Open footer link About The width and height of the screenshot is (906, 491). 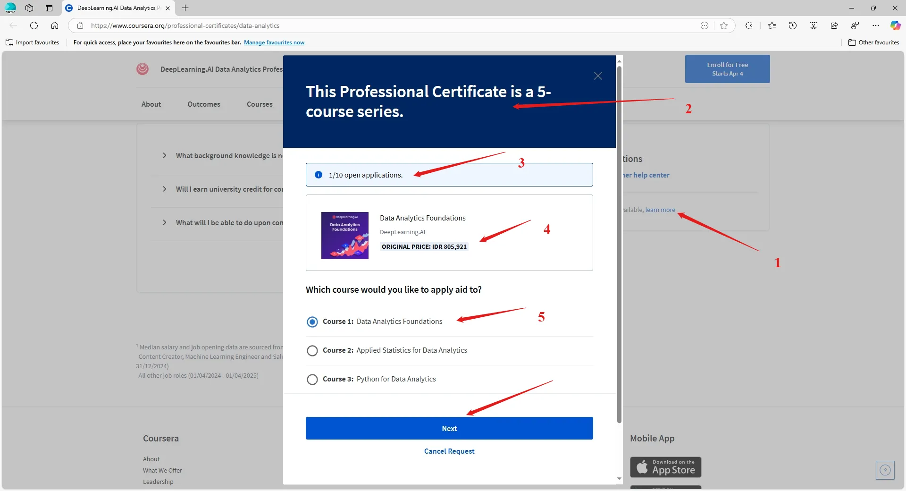(151, 459)
